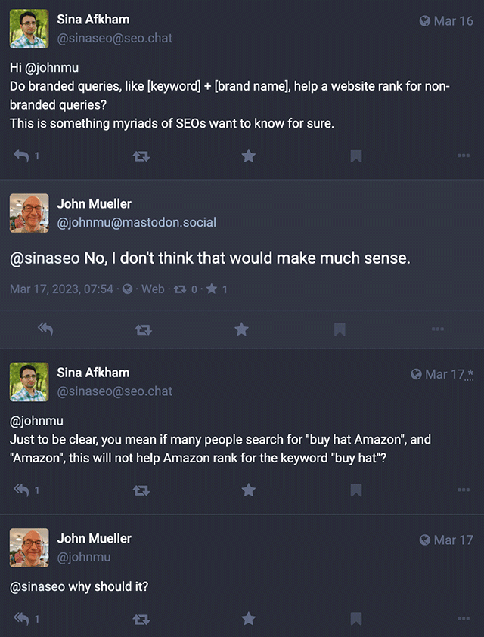Bookmark Sina Afkham's branded queries post

pyautogui.click(x=355, y=156)
